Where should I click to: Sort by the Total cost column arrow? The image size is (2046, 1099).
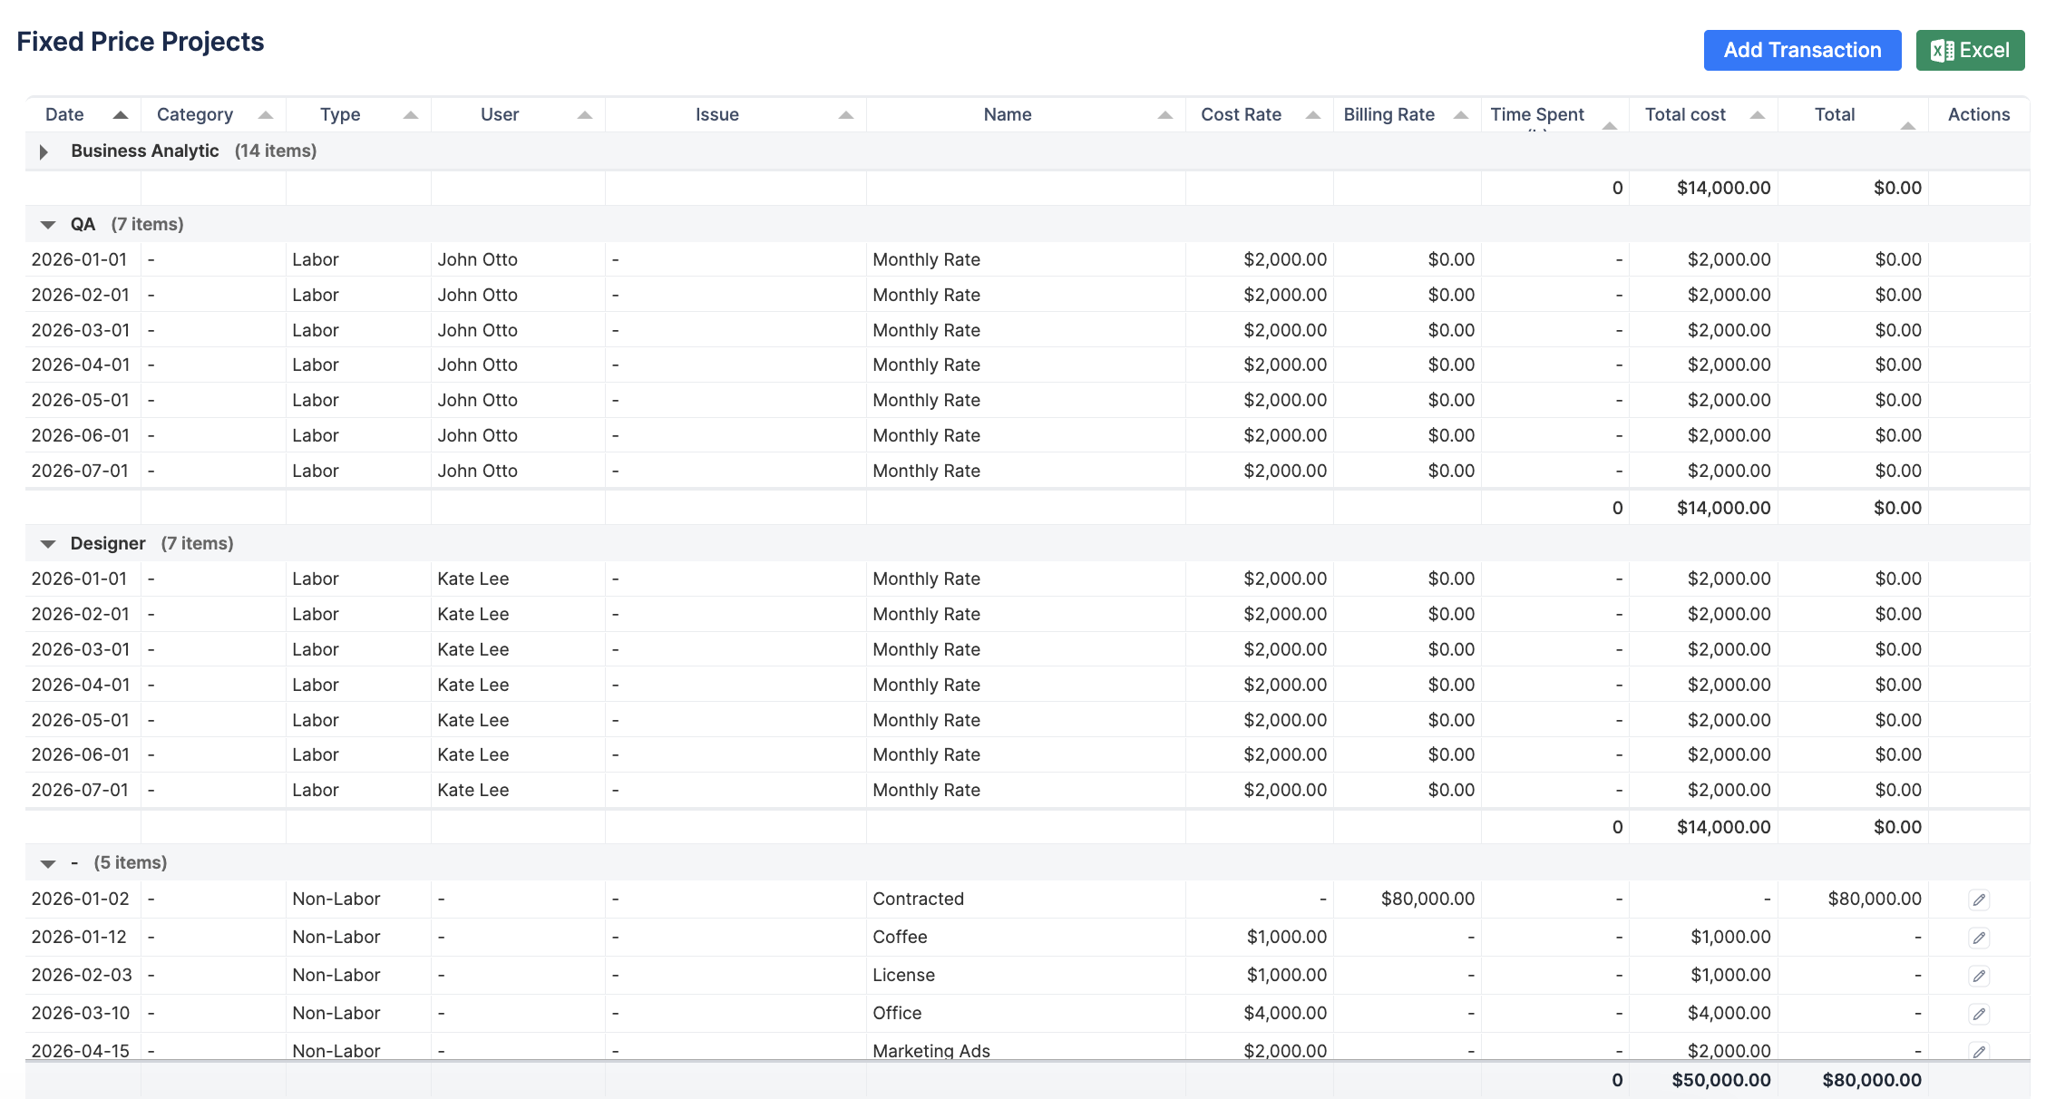click(x=1757, y=115)
